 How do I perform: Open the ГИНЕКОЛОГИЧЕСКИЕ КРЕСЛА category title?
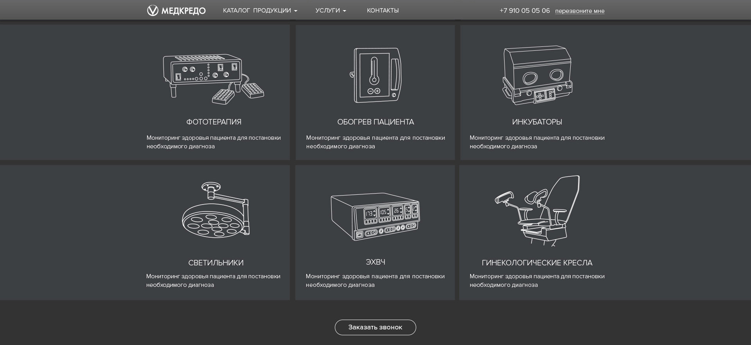pos(537,263)
